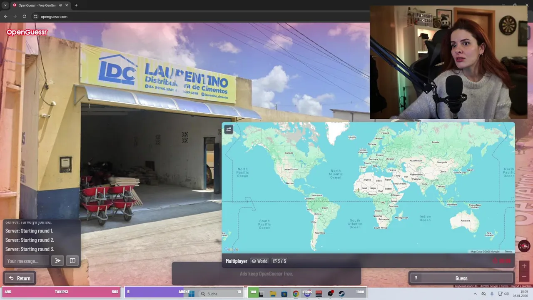View site information icon in the address bar
Image resolution: width=533 pixels, height=300 pixels.
tap(35, 17)
